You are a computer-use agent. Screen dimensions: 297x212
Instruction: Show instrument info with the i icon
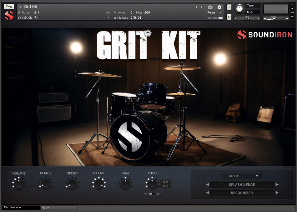219,7
